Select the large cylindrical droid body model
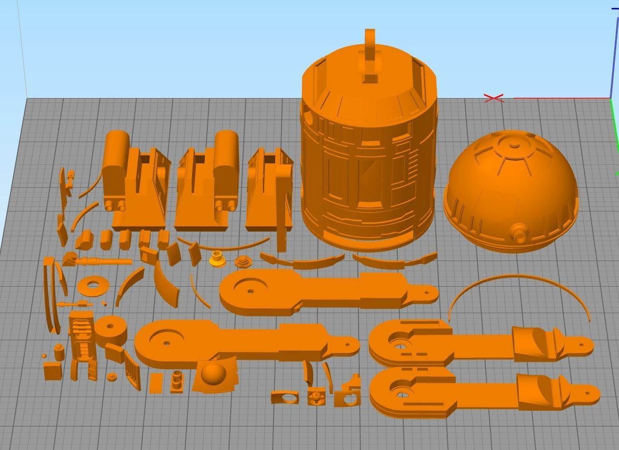Viewport: 619px width, 450px height. point(369,149)
